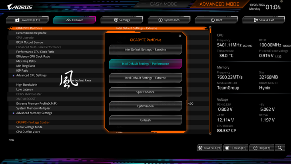Click the 32768MB memory size value

[269, 77]
